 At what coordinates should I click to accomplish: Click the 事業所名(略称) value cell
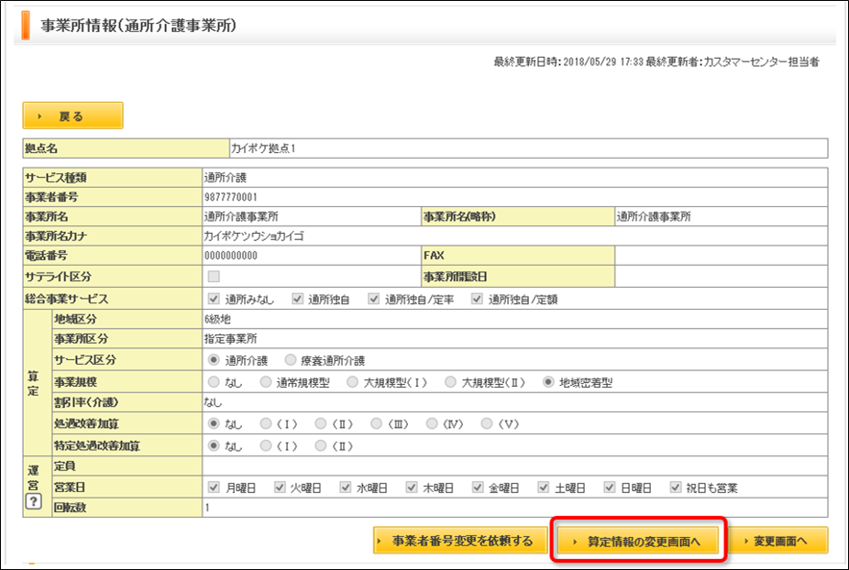[x=721, y=216]
